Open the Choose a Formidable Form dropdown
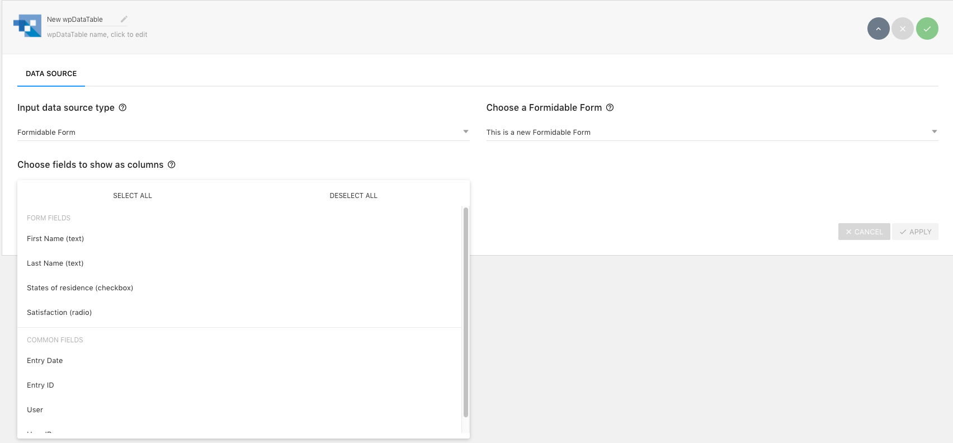 tap(711, 132)
